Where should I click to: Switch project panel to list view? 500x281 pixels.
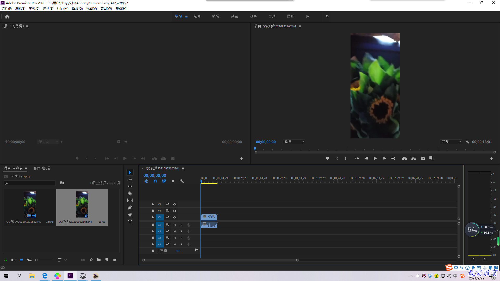[14, 260]
